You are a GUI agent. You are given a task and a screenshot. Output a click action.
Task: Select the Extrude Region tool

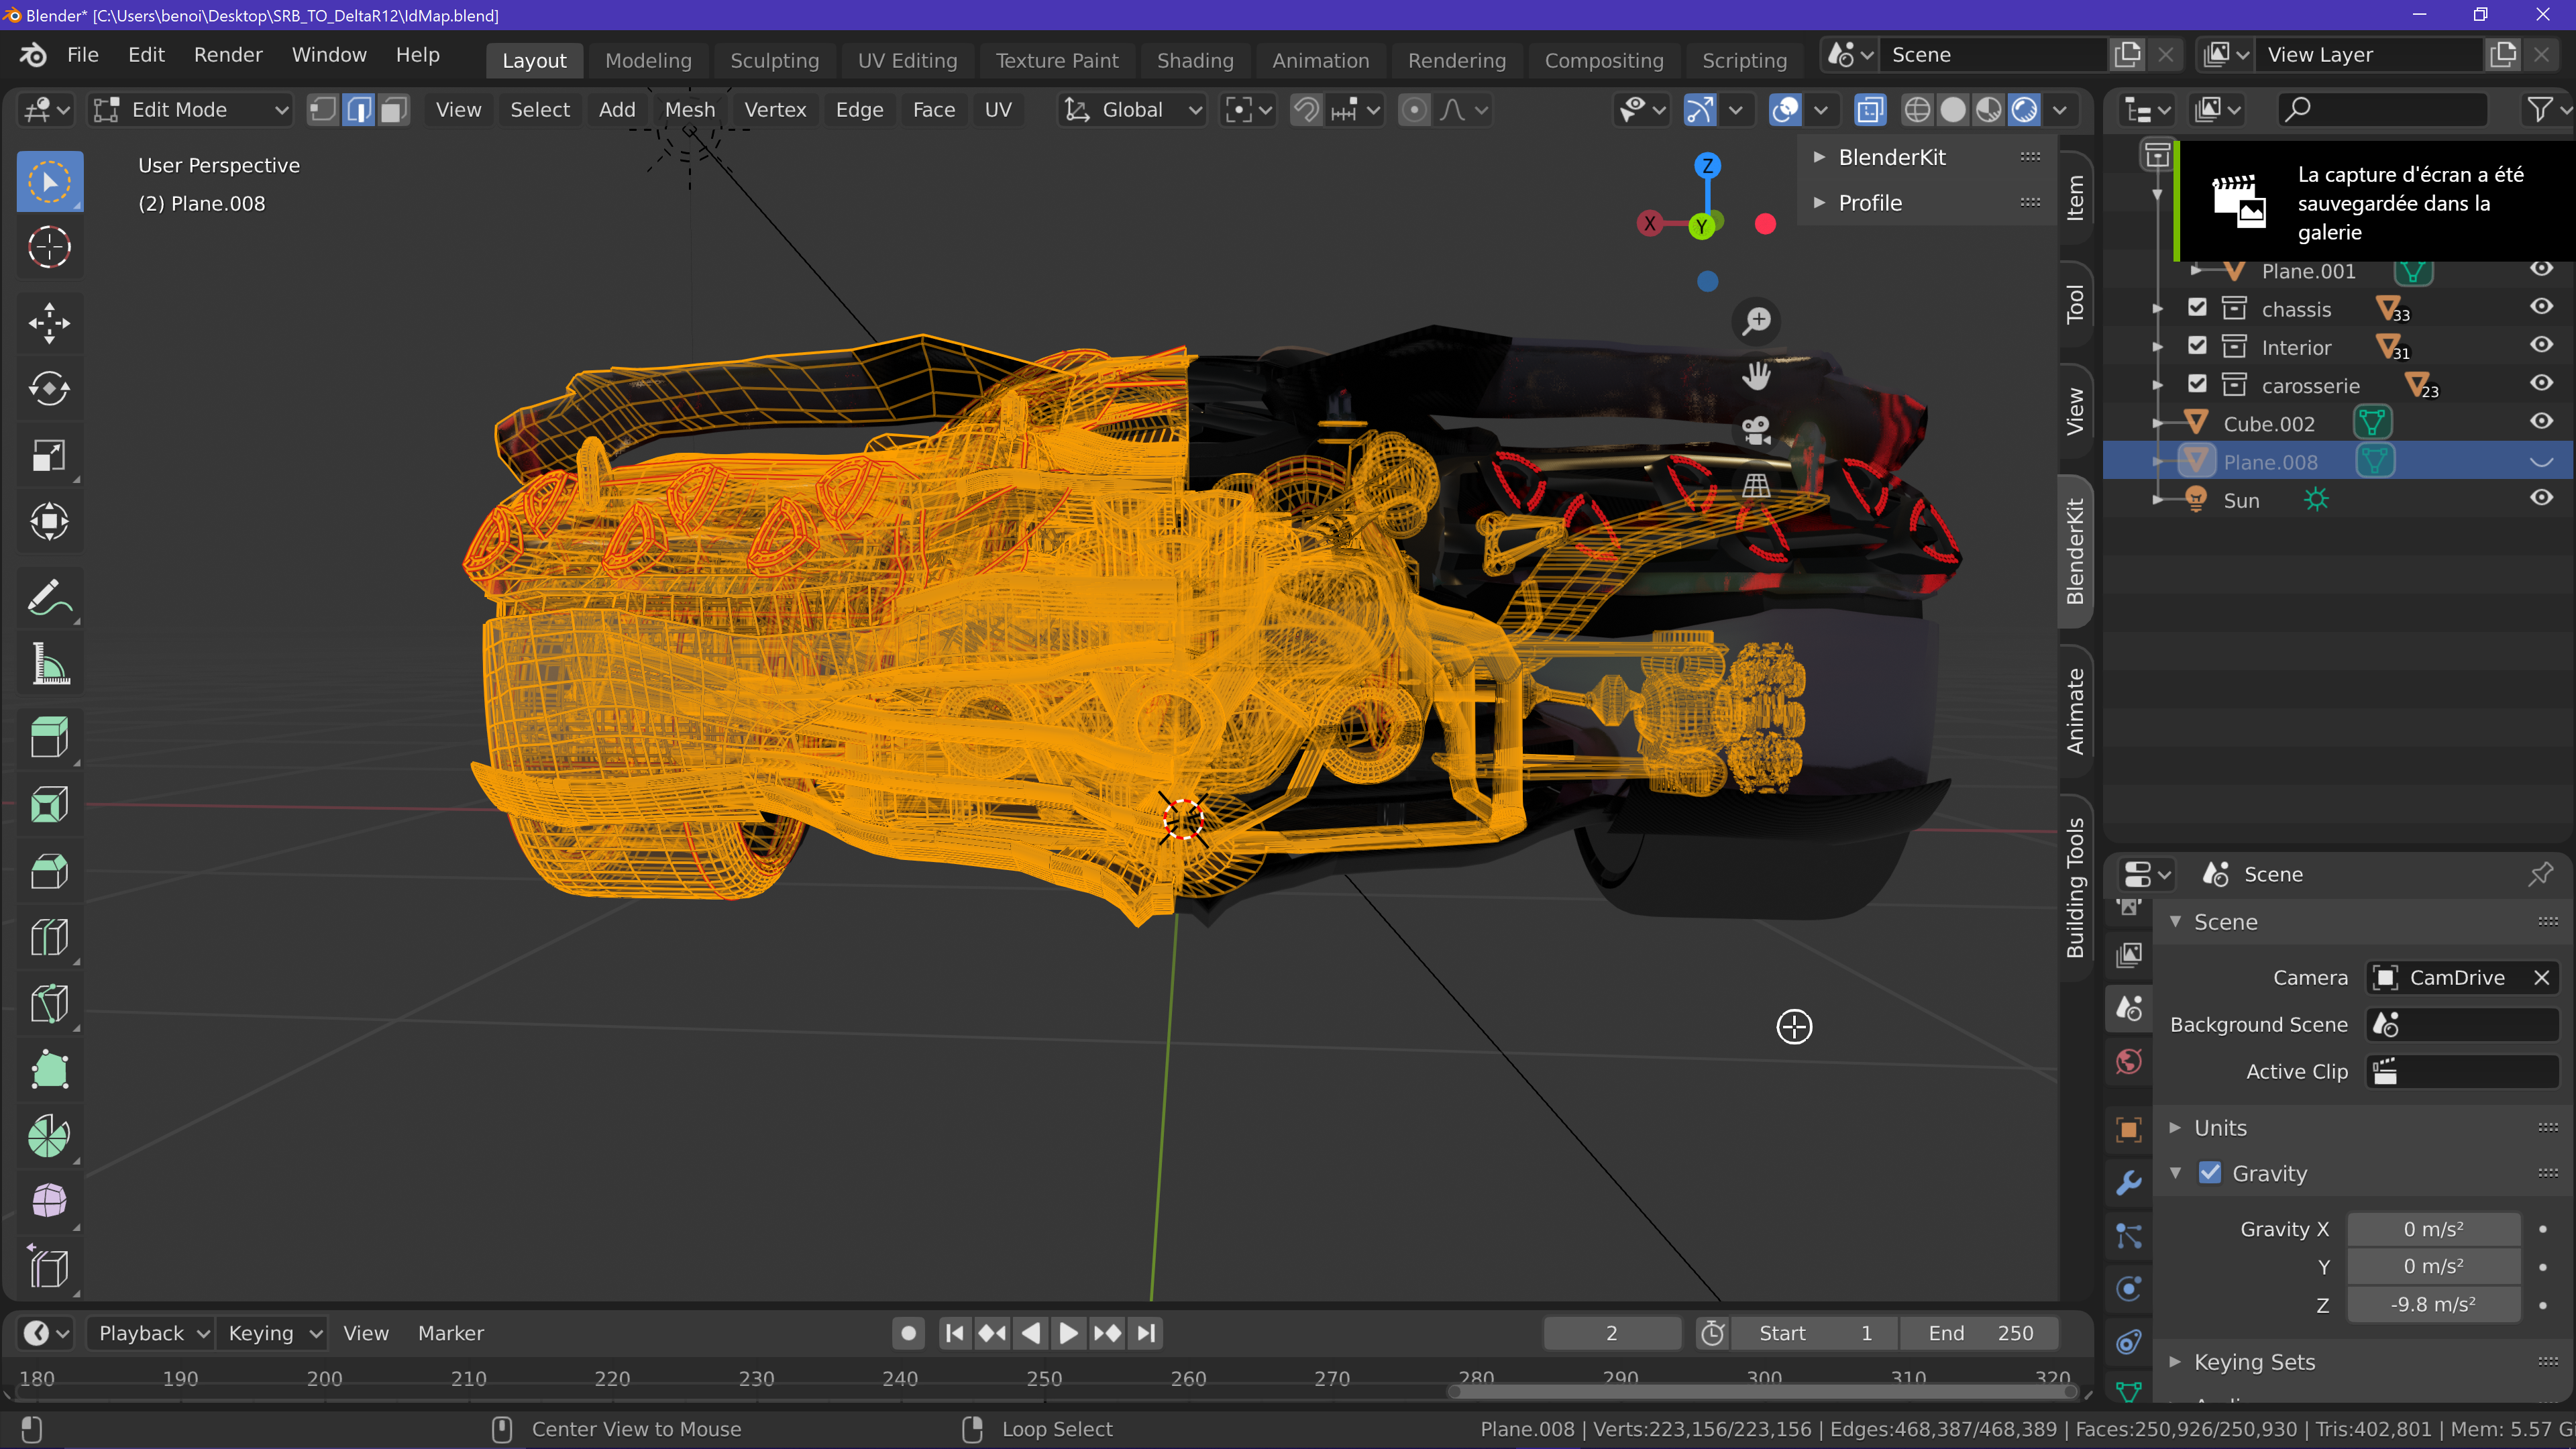click(49, 738)
